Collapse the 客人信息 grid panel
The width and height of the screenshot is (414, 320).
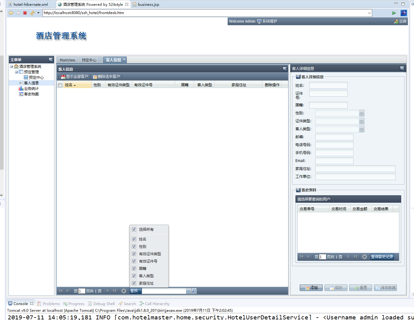click(x=285, y=69)
